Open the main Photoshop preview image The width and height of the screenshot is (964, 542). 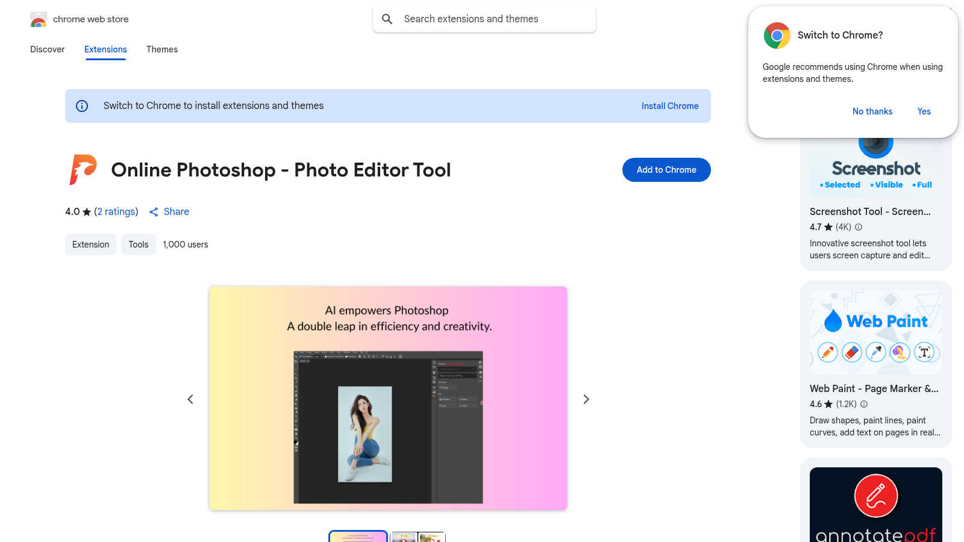click(388, 399)
